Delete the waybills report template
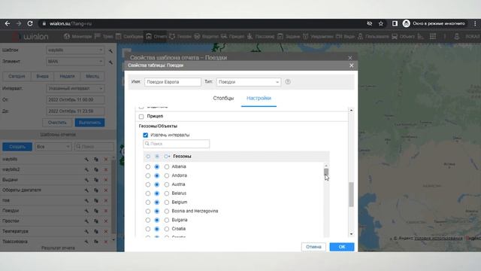481x271 pixels. pos(106,160)
